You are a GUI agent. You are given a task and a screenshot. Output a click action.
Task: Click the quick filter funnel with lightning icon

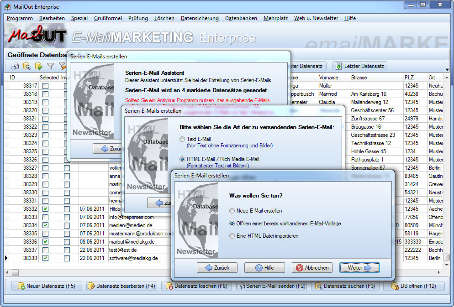[x=63, y=66]
